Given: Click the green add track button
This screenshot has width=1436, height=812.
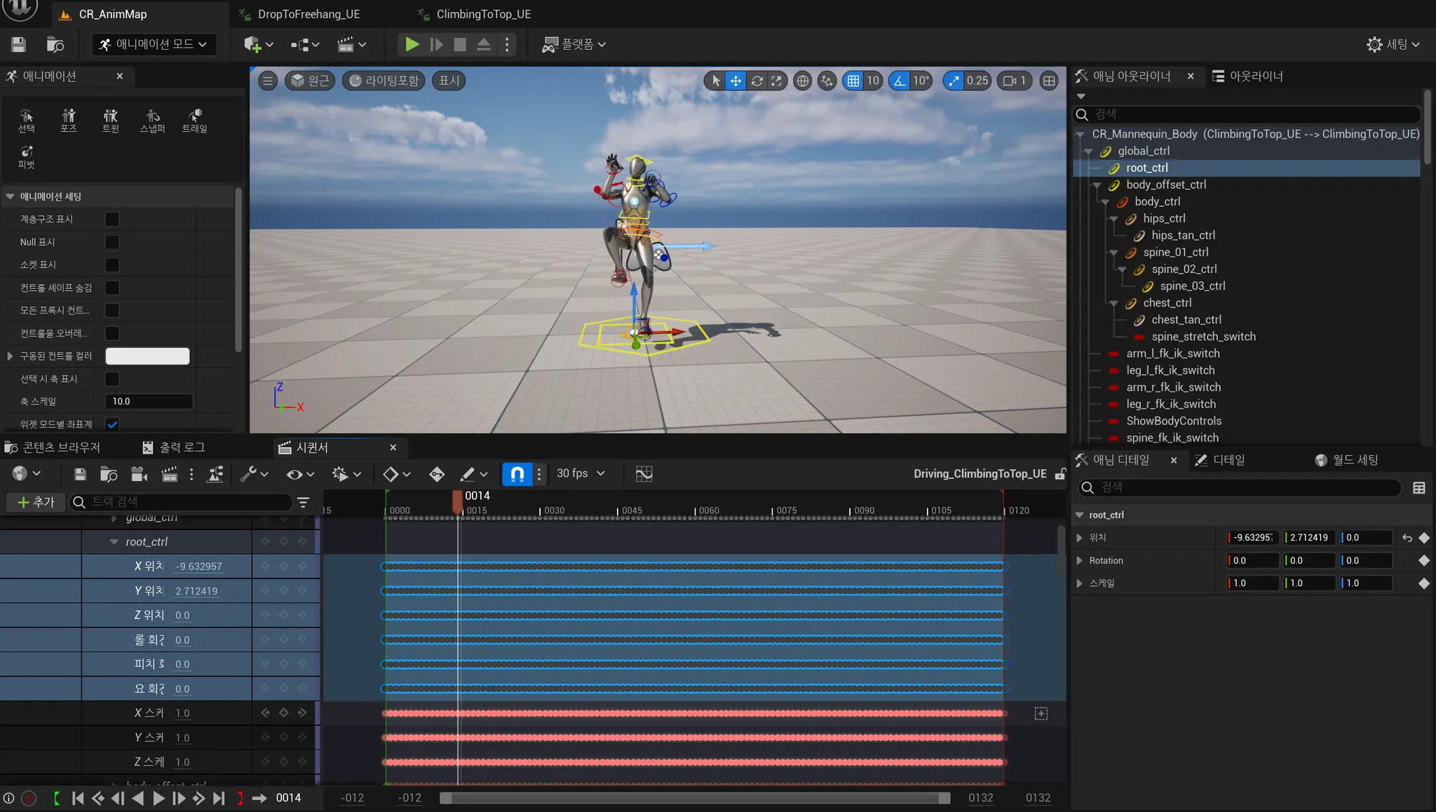Looking at the screenshot, I should [35, 502].
